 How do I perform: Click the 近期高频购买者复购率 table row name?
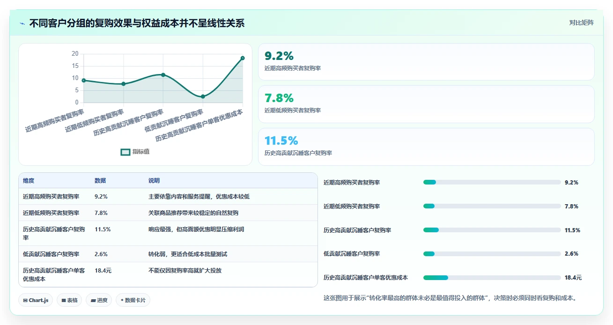[x=51, y=197]
